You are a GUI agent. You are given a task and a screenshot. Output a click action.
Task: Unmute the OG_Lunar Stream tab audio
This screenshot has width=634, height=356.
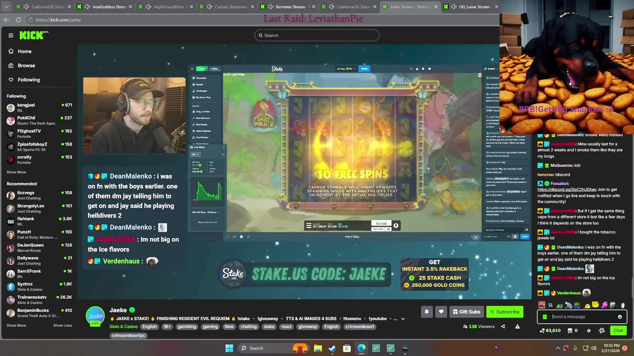pyautogui.click(x=454, y=7)
